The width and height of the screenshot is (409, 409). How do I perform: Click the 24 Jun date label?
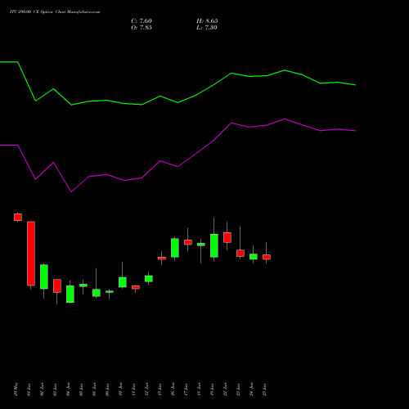click(252, 389)
